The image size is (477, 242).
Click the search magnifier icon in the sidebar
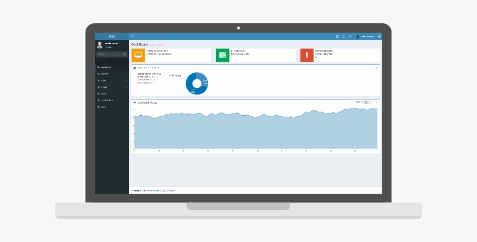tap(124, 54)
